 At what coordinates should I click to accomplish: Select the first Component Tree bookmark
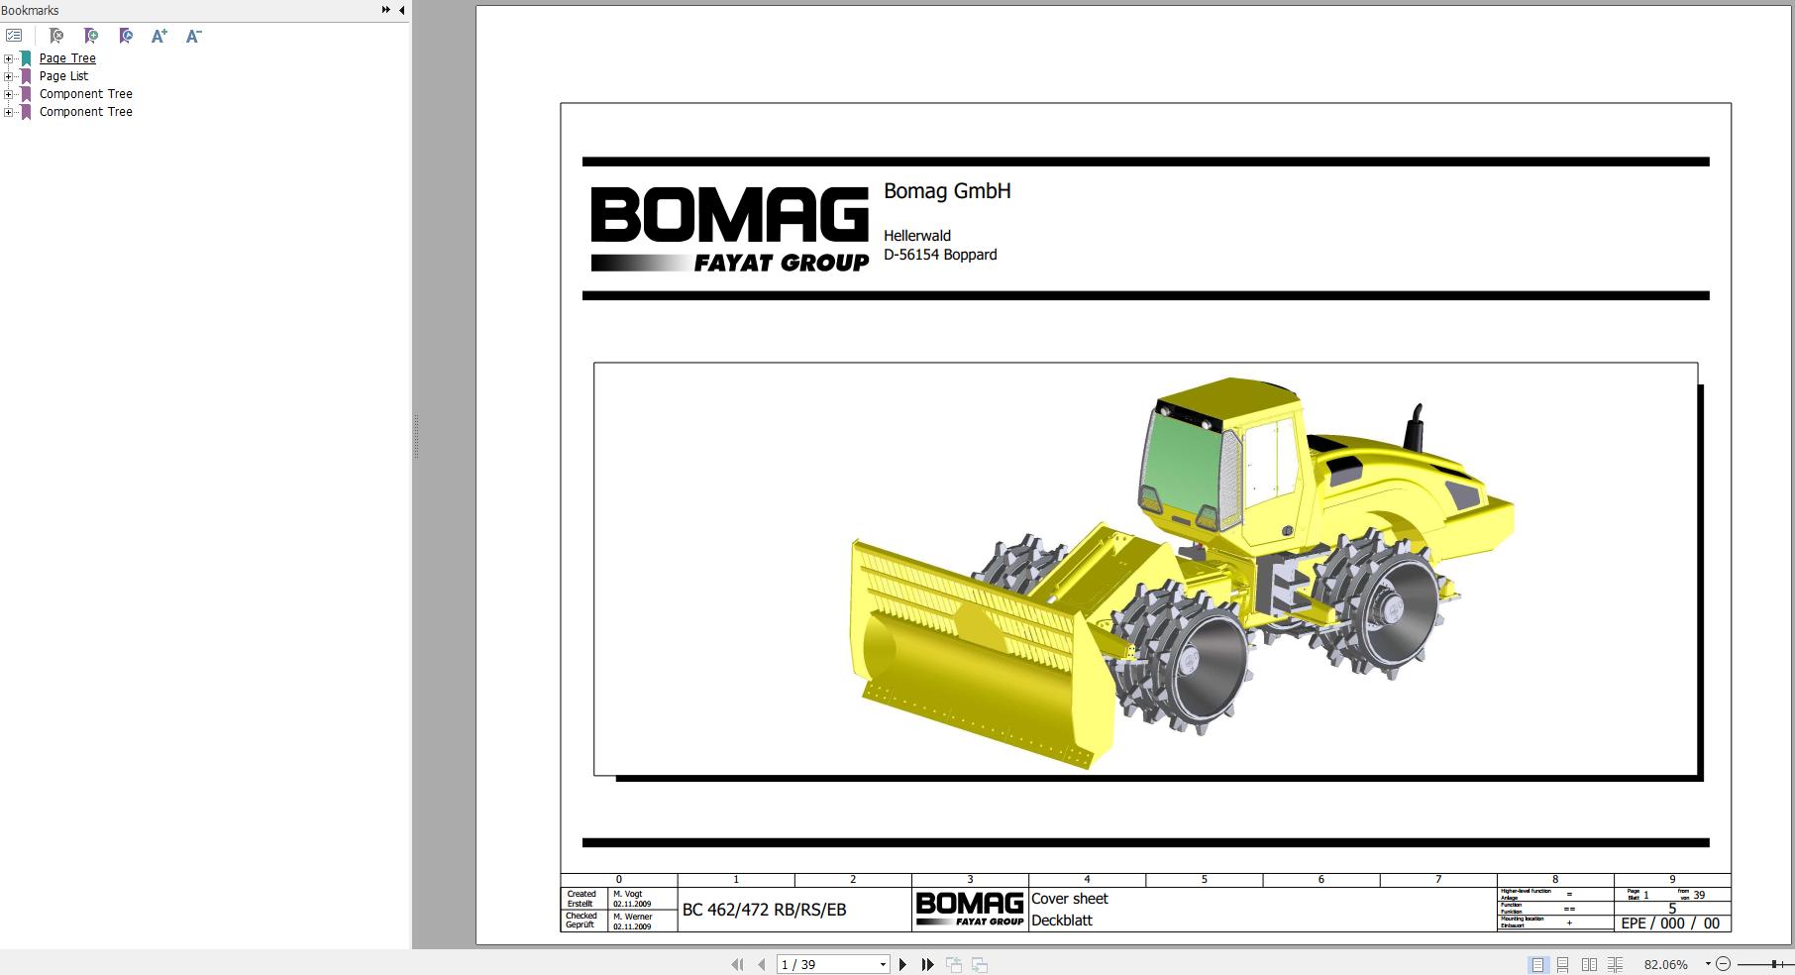(x=85, y=94)
